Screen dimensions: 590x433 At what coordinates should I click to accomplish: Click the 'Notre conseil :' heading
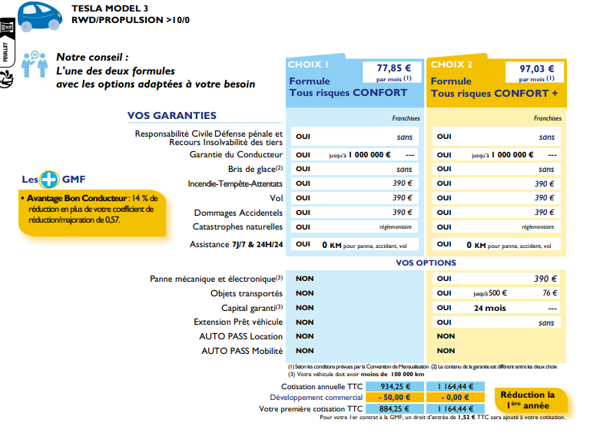click(92, 57)
